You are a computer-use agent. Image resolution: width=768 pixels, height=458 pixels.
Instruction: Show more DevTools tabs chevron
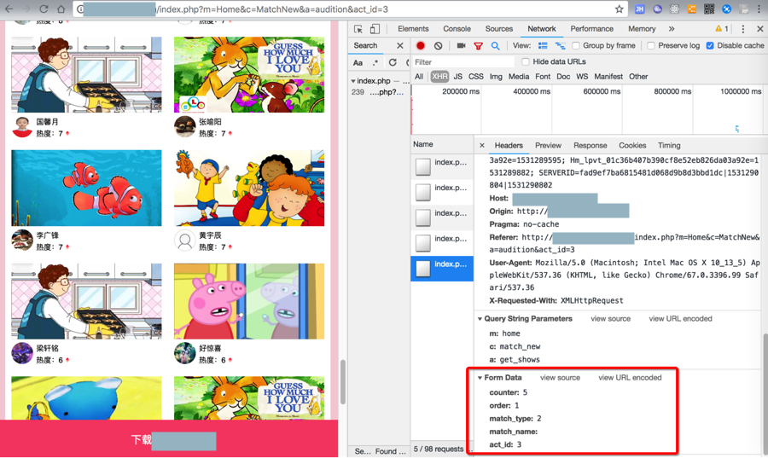[672, 29]
